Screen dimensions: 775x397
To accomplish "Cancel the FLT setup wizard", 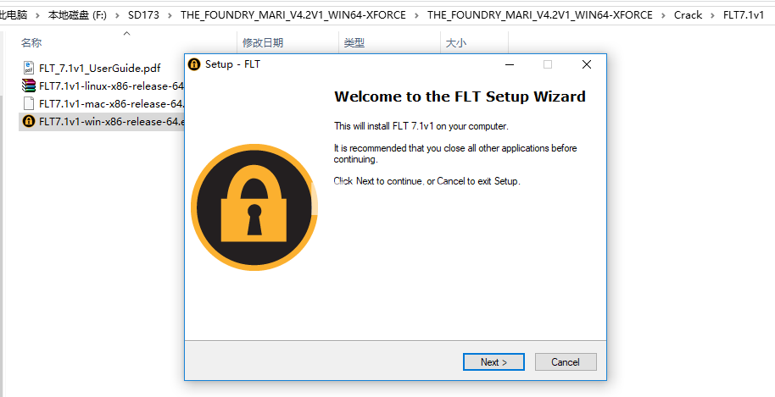I will pos(566,362).
